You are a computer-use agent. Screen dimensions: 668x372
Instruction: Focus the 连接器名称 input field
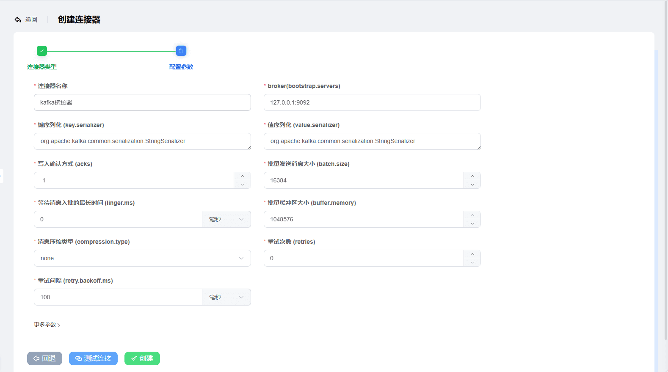click(x=142, y=102)
